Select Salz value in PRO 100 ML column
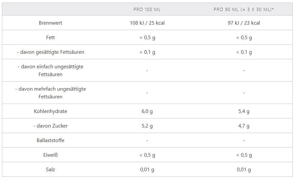This screenshot has height=179, width=295. click(x=147, y=170)
